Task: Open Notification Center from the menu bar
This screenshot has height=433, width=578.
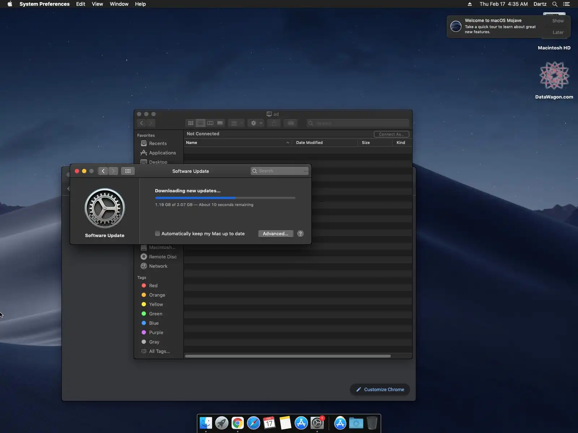Action: (566, 4)
